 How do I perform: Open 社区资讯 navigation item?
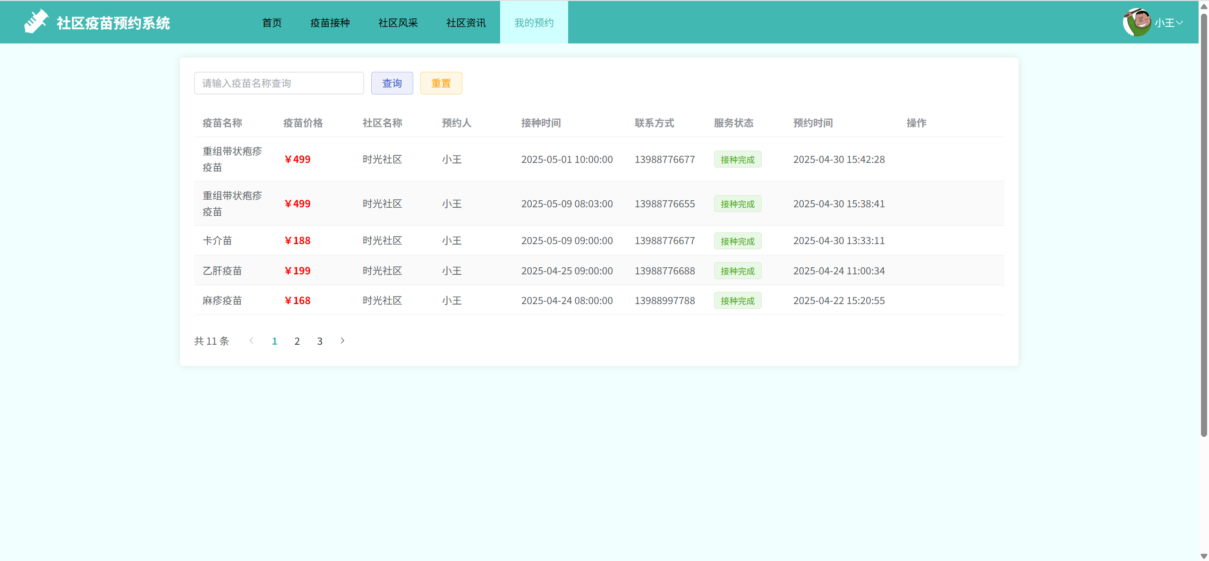[x=466, y=23]
